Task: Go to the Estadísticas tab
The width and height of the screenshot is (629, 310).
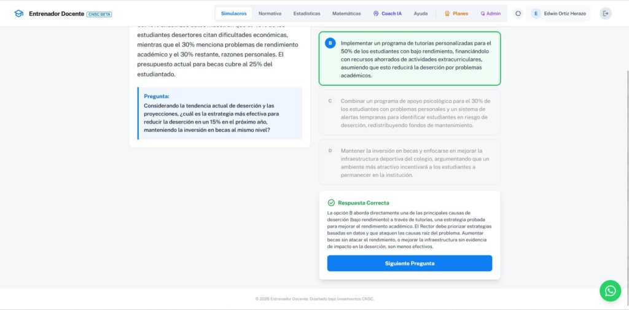Action: (307, 14)
